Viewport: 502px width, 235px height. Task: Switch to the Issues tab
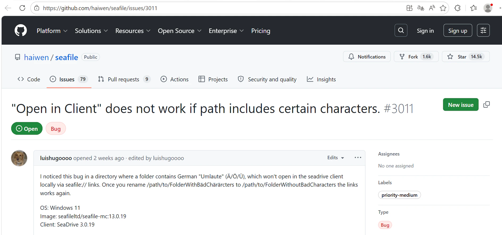[x=69, y=79]
